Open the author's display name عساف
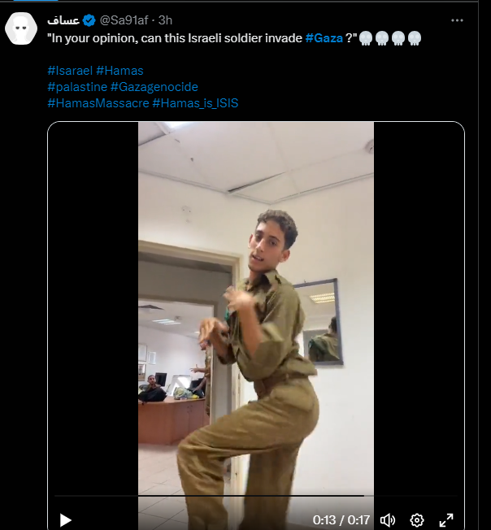 pos(63,19)
